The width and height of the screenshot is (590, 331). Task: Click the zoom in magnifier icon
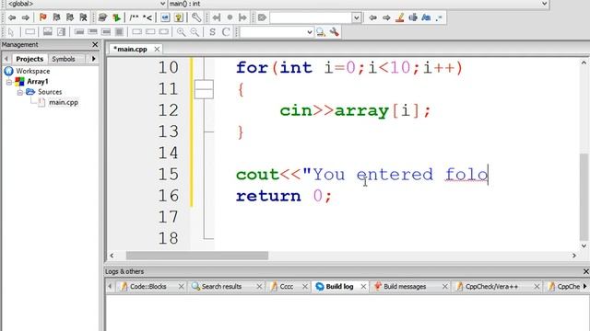[181, 32]
